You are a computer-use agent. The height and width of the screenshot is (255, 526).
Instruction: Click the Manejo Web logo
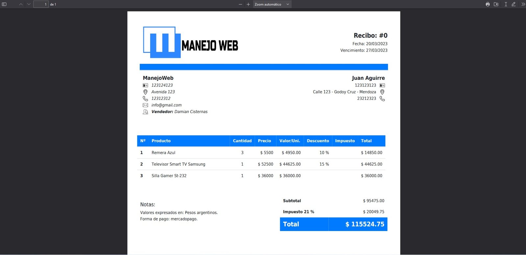point(190,42)
